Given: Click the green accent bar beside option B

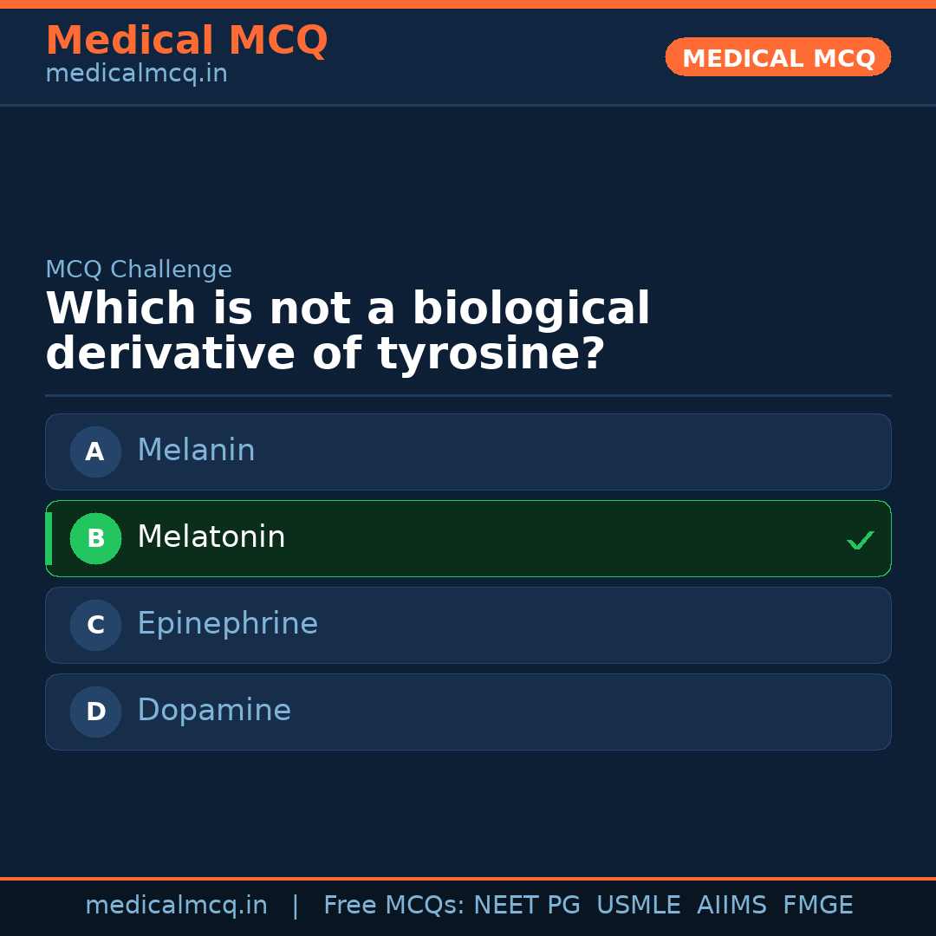Looking at the screenshot, I should tap(48, 538).
